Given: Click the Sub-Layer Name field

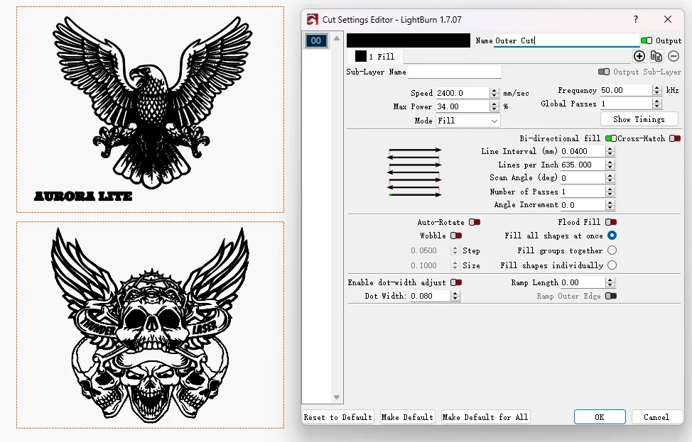Looking at the screenshot, I should (x=455, y=72).
